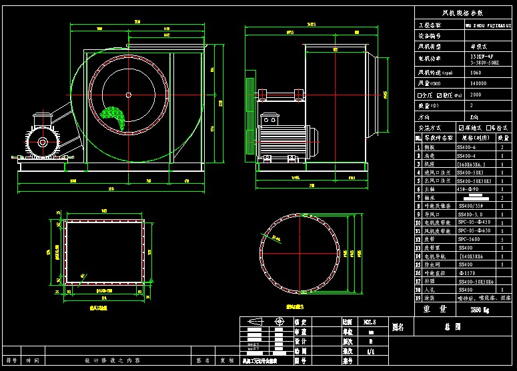517x371 pixels.
Task: Uncheck the 静压 checkbox
Action: [439, 95]
